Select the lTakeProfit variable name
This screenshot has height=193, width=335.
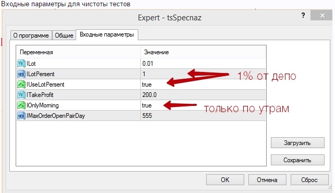tap(40, 95)
